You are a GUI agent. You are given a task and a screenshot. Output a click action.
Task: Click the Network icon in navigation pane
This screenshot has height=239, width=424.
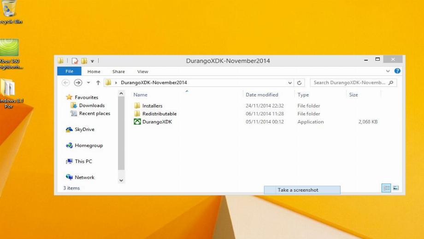pyautogui.click(x=69, y=177)
